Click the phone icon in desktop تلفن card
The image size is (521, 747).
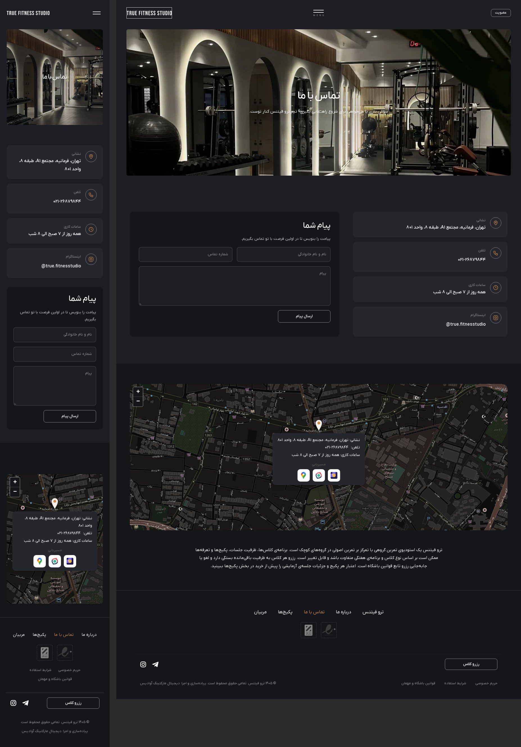(495, 253)
